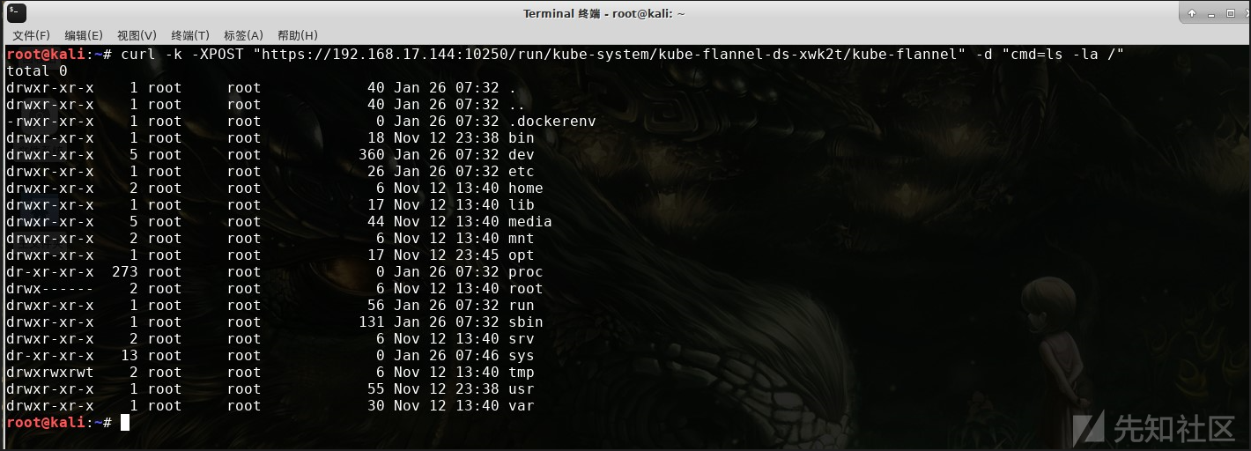Click the curl command URL with port 10250
This screenshot has width=1251, height=451.
click(608, 55)
